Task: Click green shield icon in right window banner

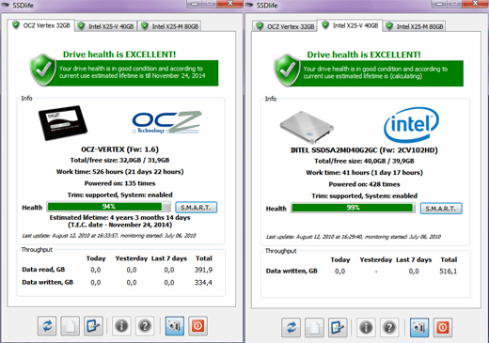Action: [287, 70]
